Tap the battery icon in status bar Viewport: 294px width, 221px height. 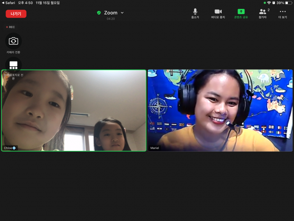(288, 3)
